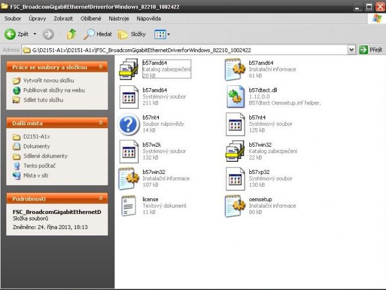Collapse the Podrobnosti panel

pyautogui.click(x=101, y=198)
